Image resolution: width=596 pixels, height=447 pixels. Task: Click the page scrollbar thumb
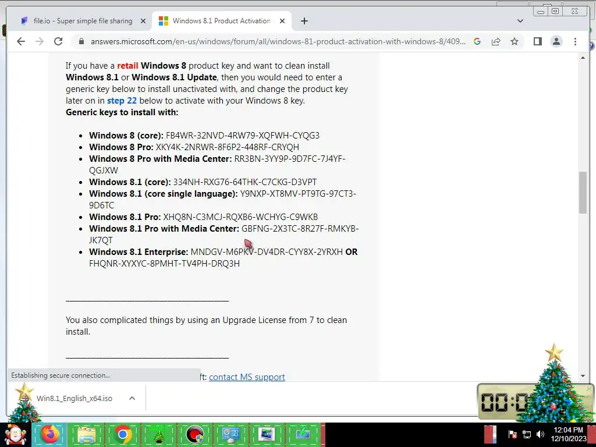(x=583, y=193)
